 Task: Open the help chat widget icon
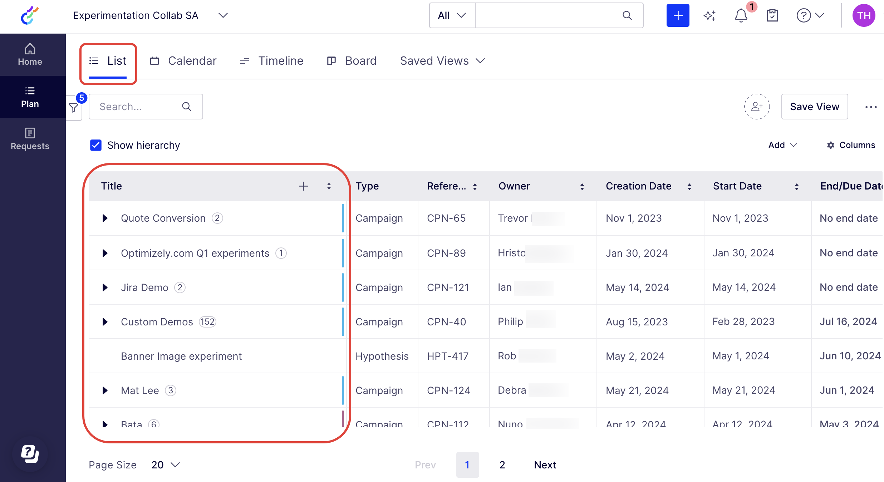30,454
